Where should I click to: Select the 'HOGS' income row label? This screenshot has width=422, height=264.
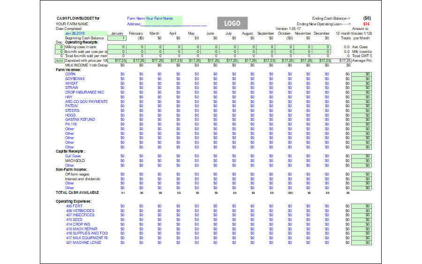tap(70, 115)
